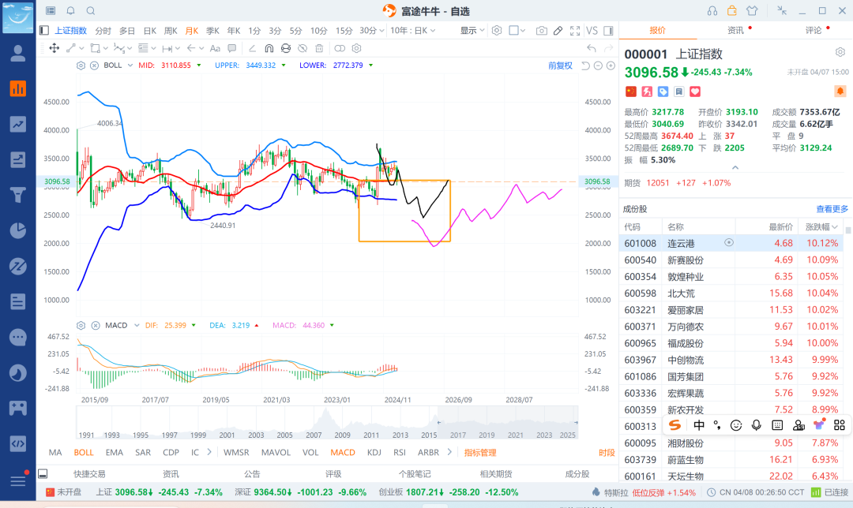
Task: Delete drawings with trash icon
Action: pos(319,48)
